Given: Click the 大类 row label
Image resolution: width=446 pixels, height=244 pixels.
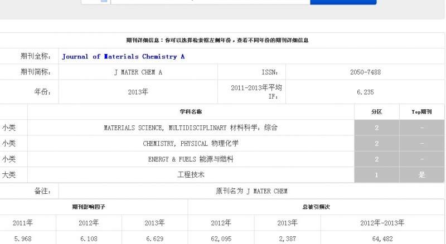Looking at the screenshot, I should [8, 174].
